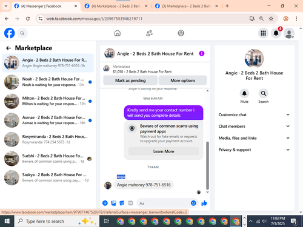Viewport: 303px width, 227px height.
Task: Open conversation info purple icon
Action: [x=202, y=53]
